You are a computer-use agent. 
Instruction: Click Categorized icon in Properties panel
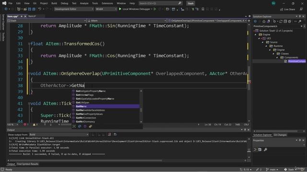pyautogui.click(x=255, y=150)
